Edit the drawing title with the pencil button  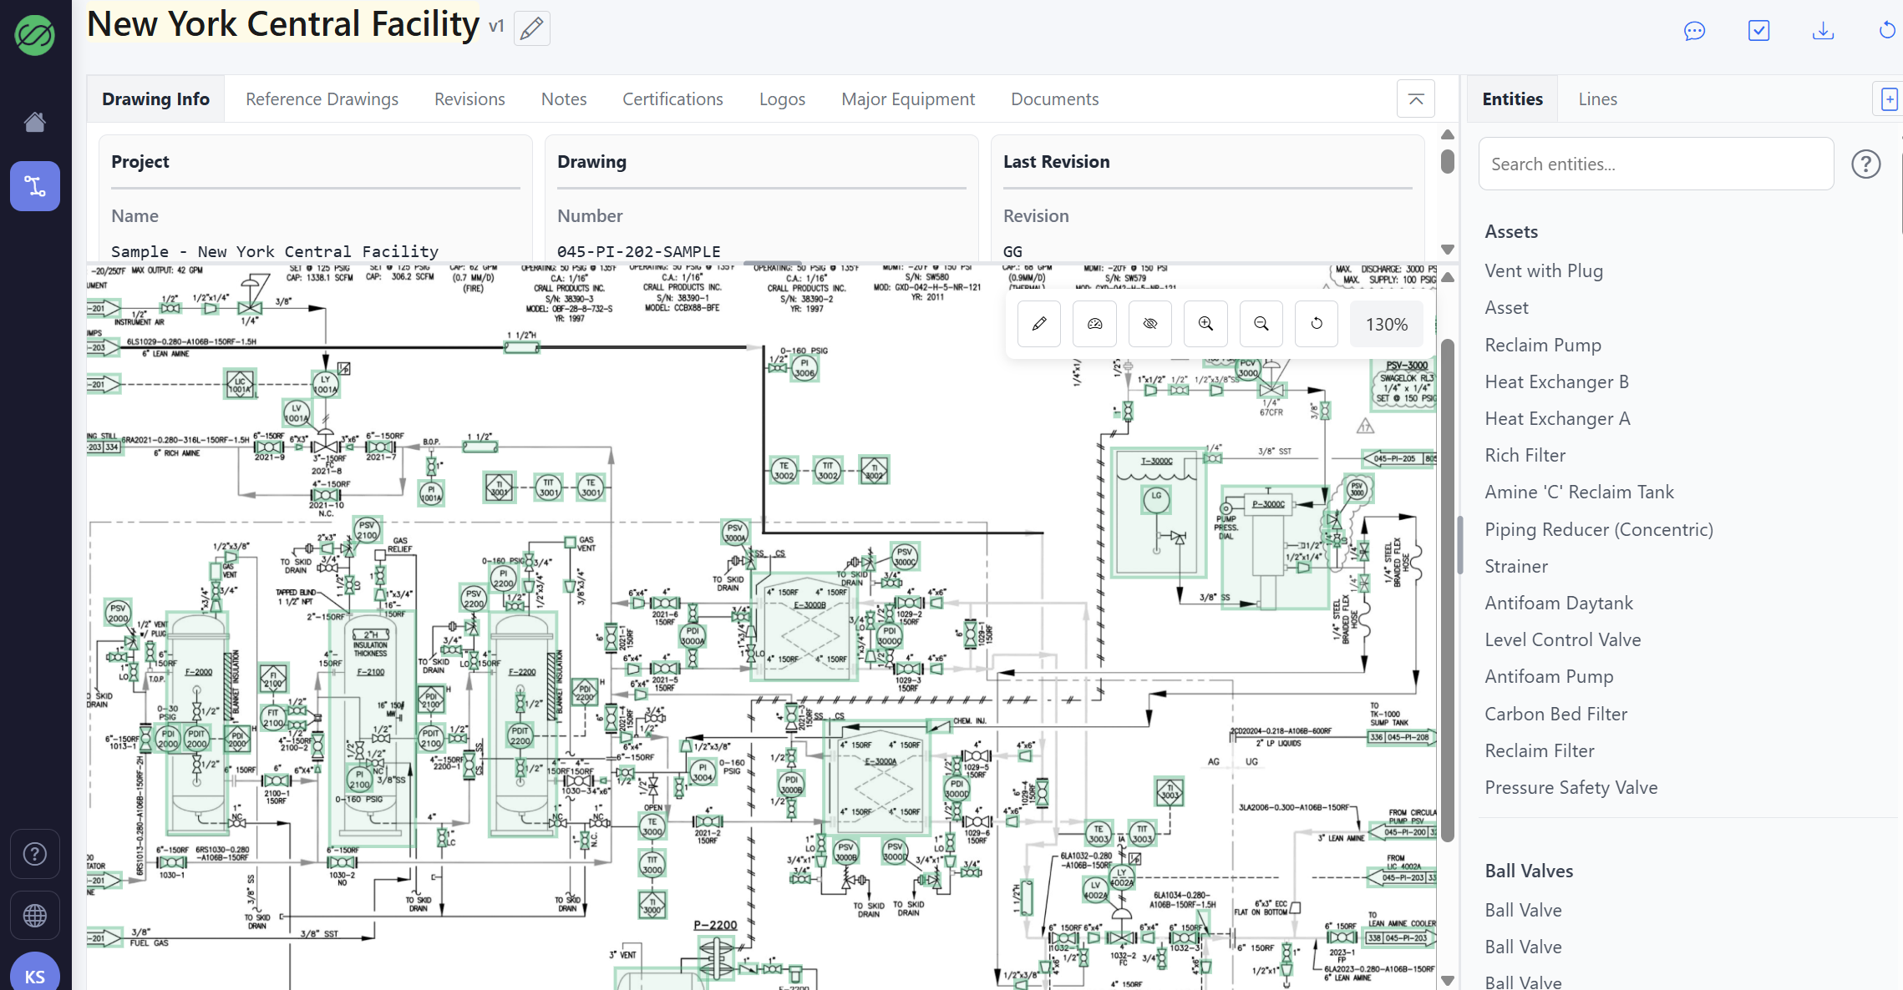[x=531, y=28]
